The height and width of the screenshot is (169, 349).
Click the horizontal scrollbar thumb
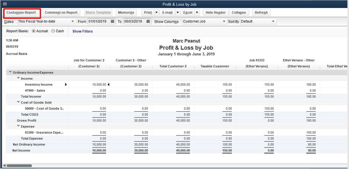tap(19, 166)
